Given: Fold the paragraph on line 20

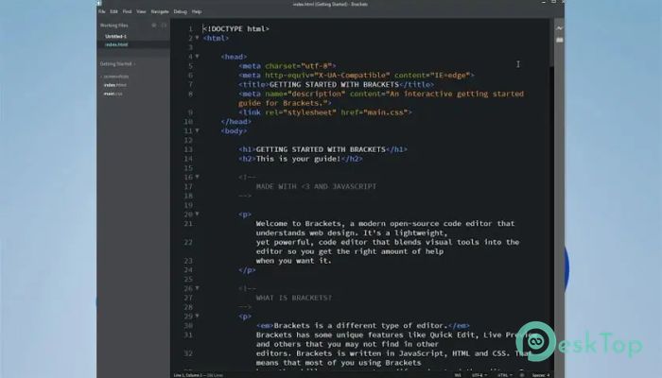Looking at the screenshot, I should 197,215.
